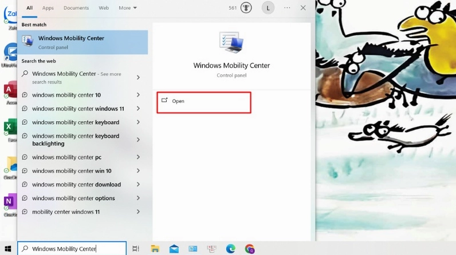Click 'windows mobility center options' suggestion
The width and height of the screenshot is (456, 255).
pos(73,198)
